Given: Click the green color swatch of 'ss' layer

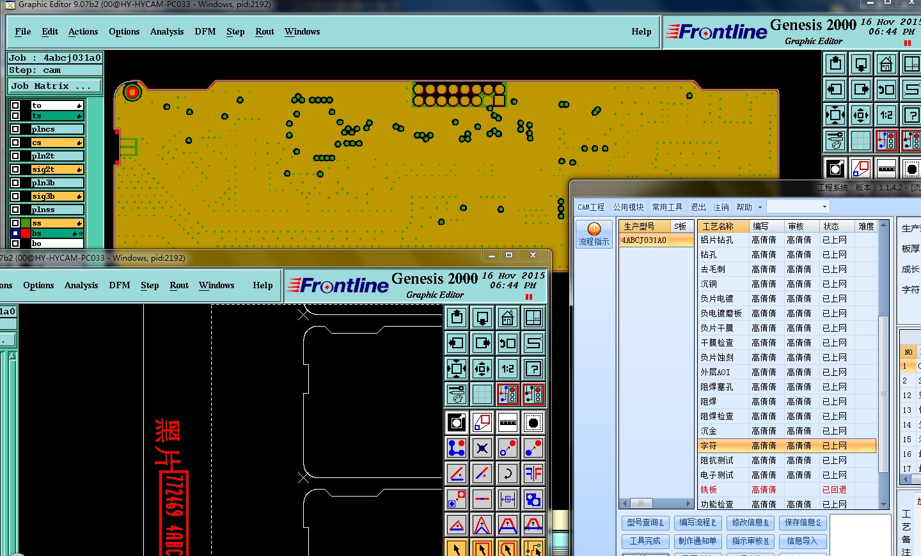Looking at the screenshot, I should [26, 223].
